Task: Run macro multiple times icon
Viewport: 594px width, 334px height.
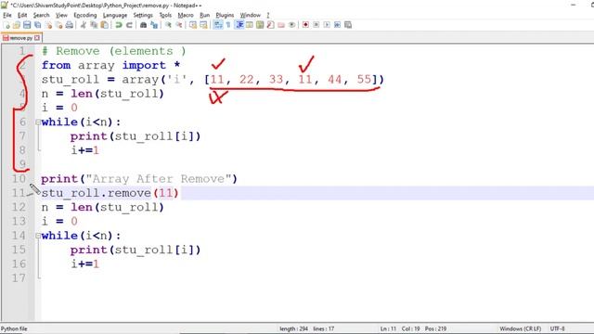Action: 337,25
